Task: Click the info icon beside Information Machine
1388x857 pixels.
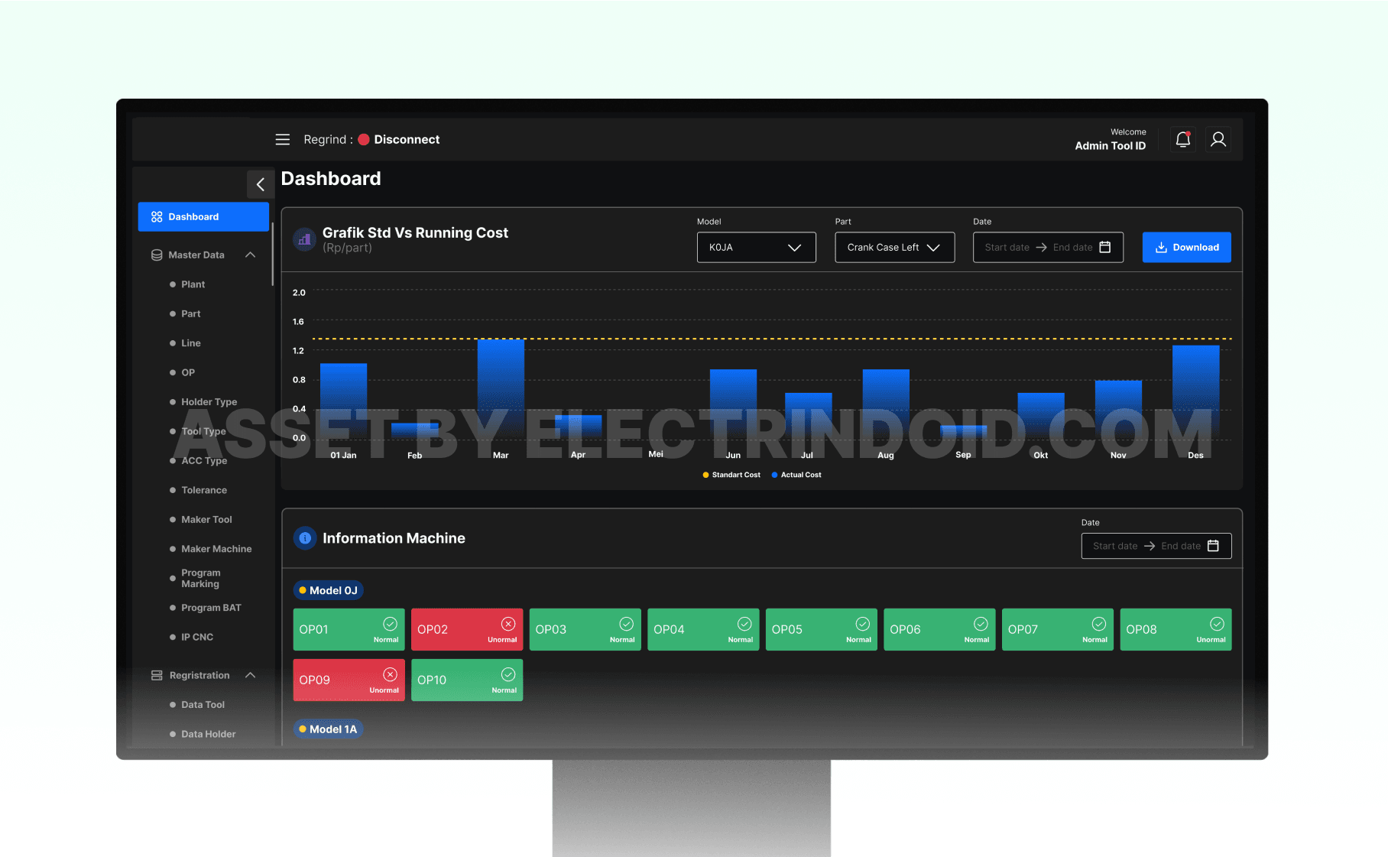Action: (x=304, y=537)
